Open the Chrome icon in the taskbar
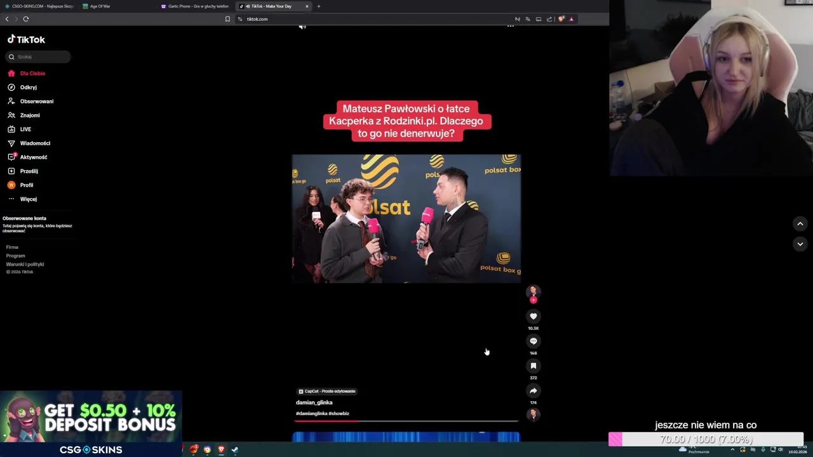Image resolution: width=813 pixels, height=457 pixels. (207, 449)
